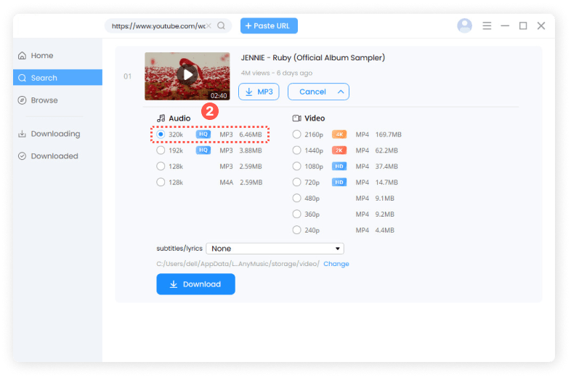Click the MP3 quick download button
Viewport: 571px width, 378px height.
(x=259, y=92)
